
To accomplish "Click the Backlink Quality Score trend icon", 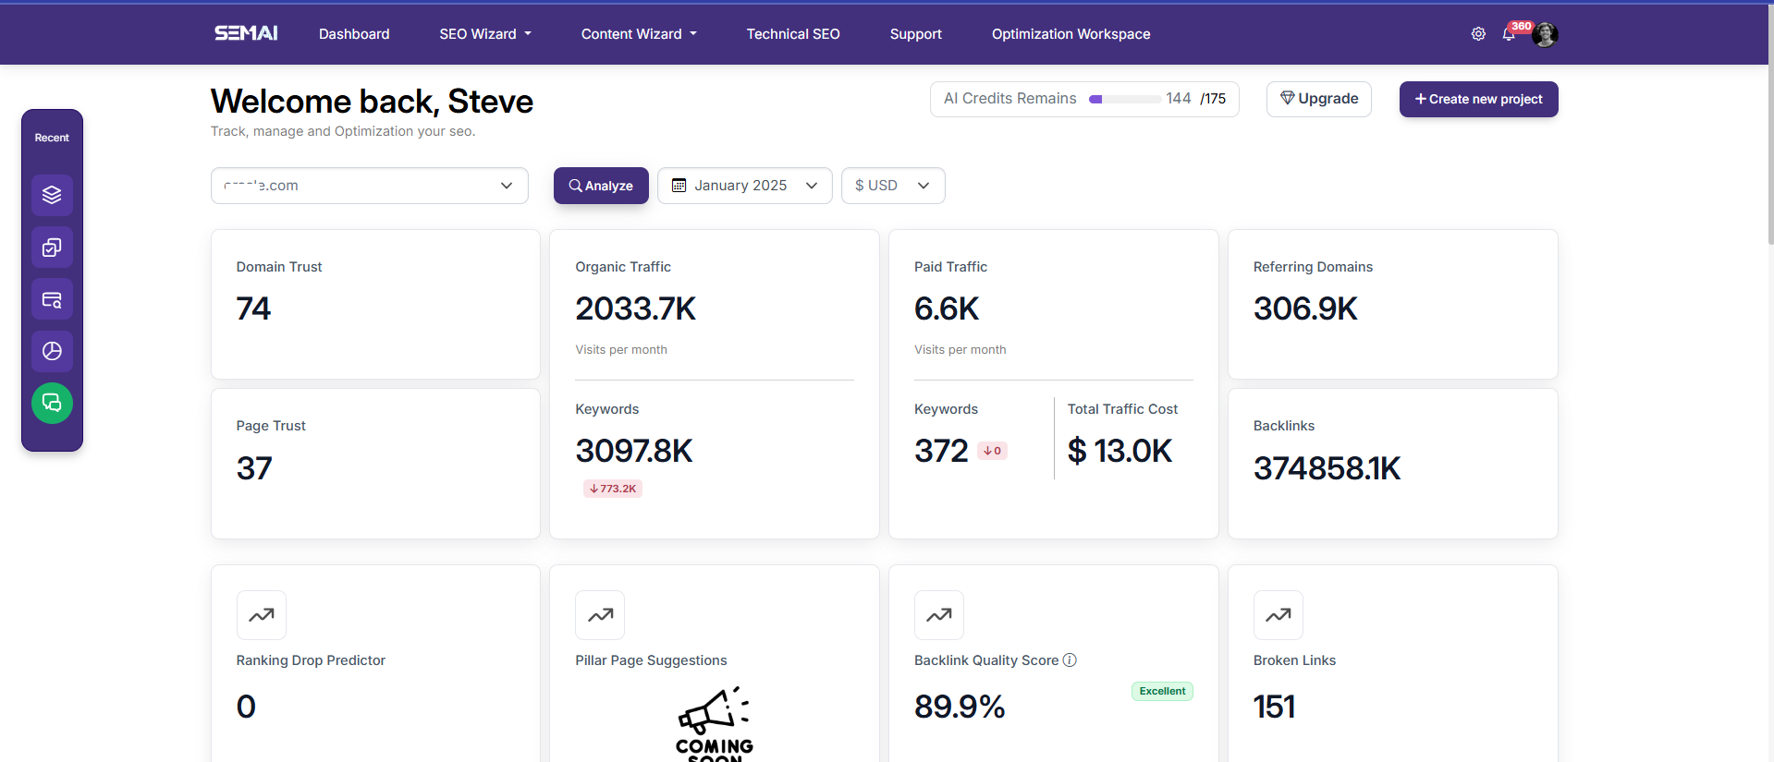I will pos(939,615).
